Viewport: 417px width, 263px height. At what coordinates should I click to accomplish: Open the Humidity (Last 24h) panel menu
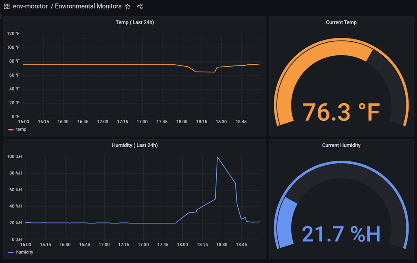click(135, 145)
